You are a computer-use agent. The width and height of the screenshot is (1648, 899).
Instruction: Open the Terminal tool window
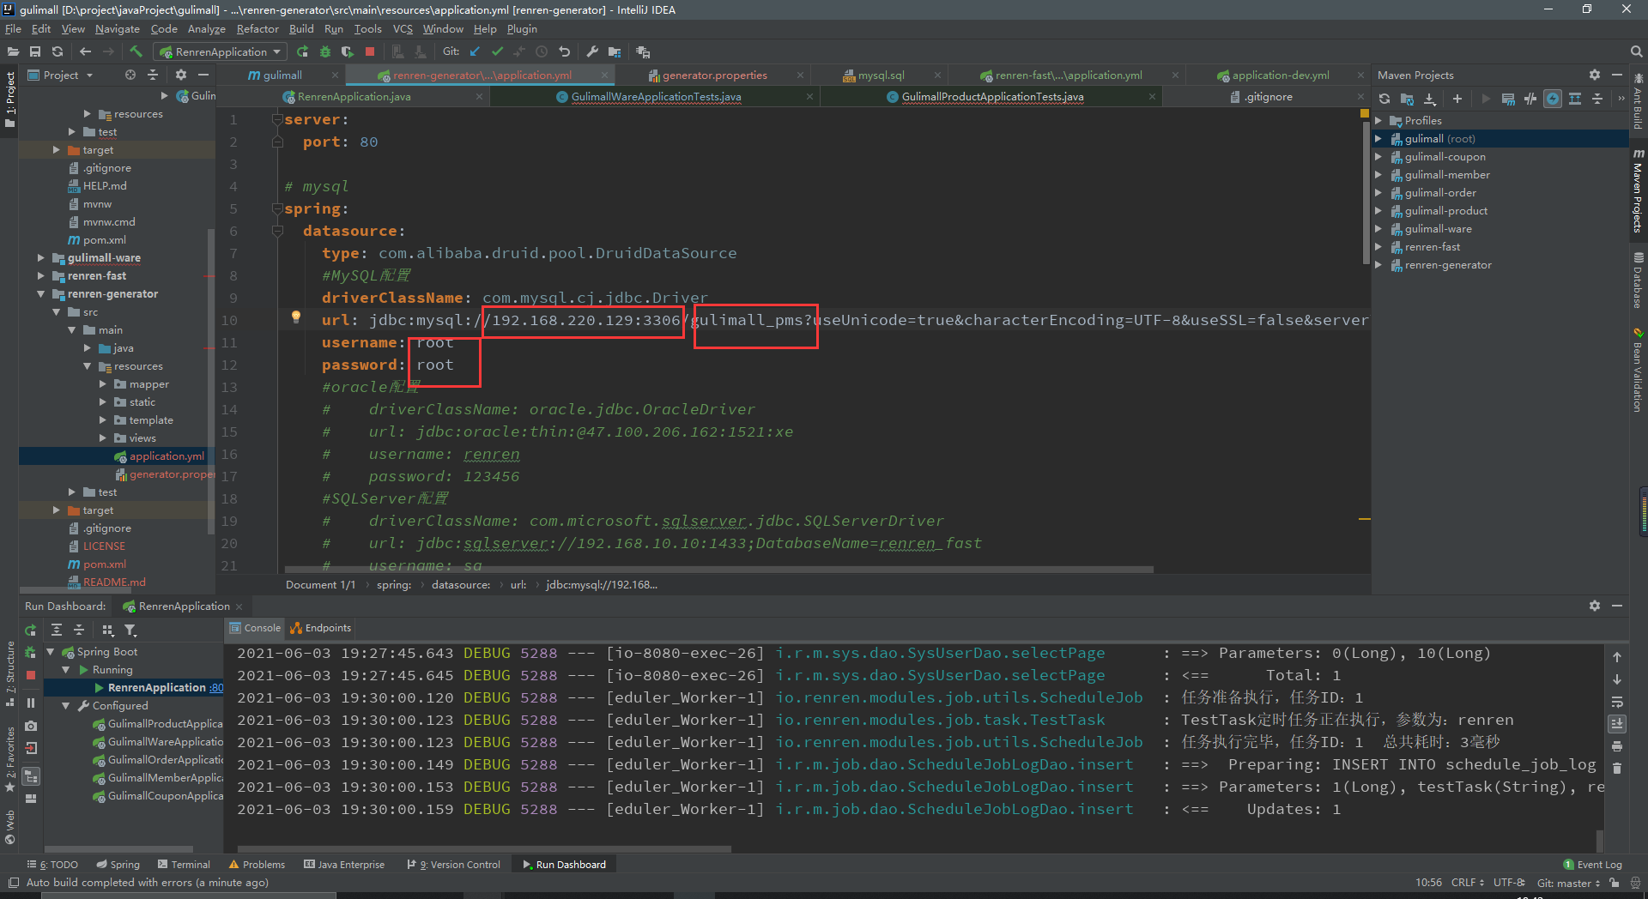pos(184,865)
